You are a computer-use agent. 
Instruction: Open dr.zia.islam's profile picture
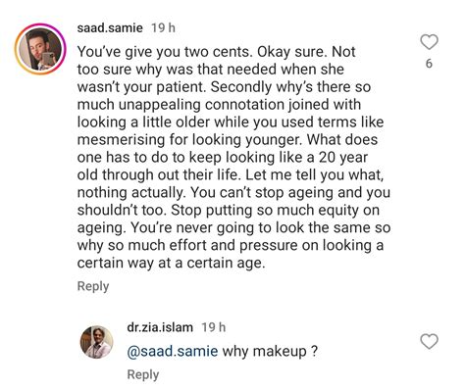(x=96, y=342)
